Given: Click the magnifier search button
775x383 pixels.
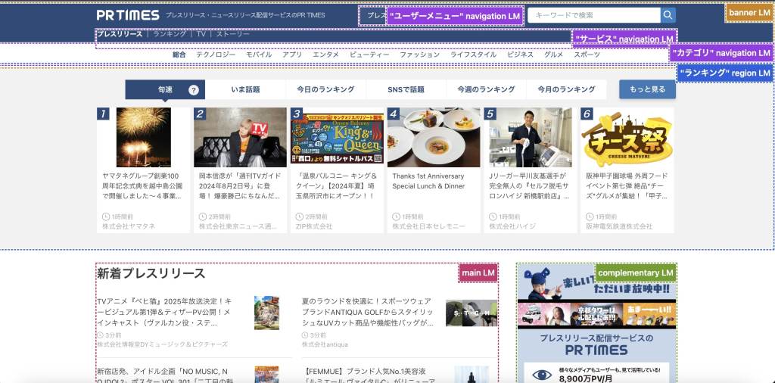Looking at the screenshot, I should pos(668,15).
